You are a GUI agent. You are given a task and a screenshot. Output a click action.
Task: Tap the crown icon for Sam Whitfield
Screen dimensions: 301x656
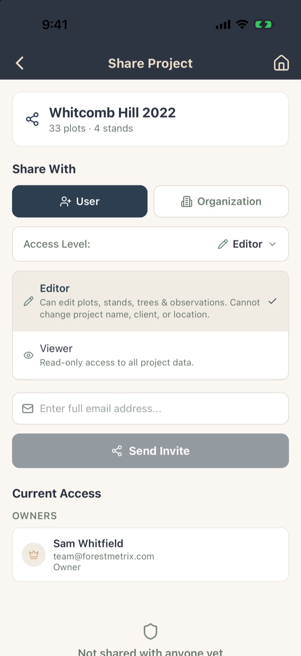[34, 555]
